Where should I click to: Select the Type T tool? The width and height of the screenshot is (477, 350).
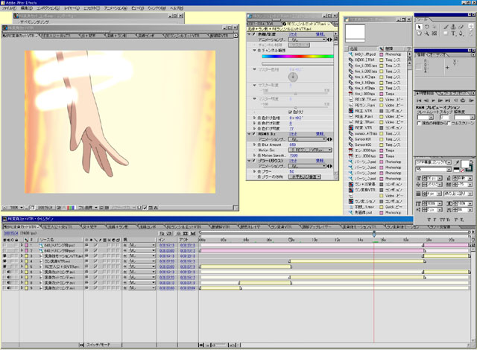coord(454,34)
